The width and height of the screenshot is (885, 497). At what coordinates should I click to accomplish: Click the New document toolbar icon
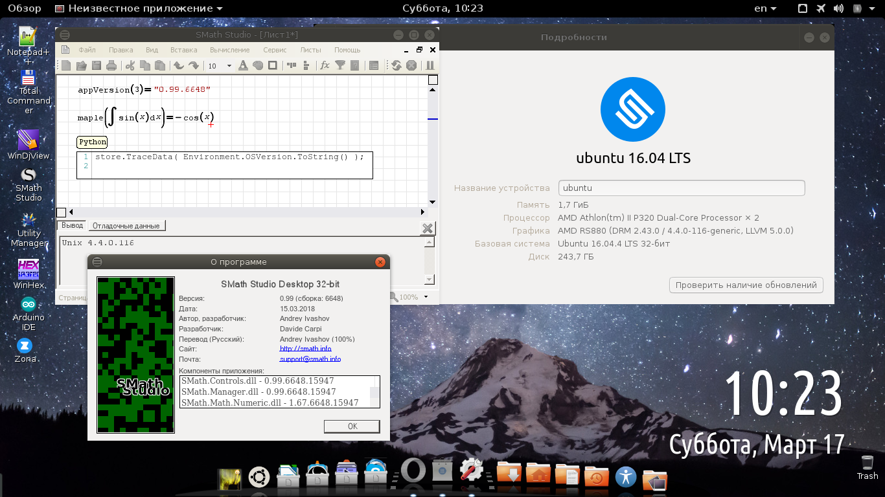(x=66, y=65)
